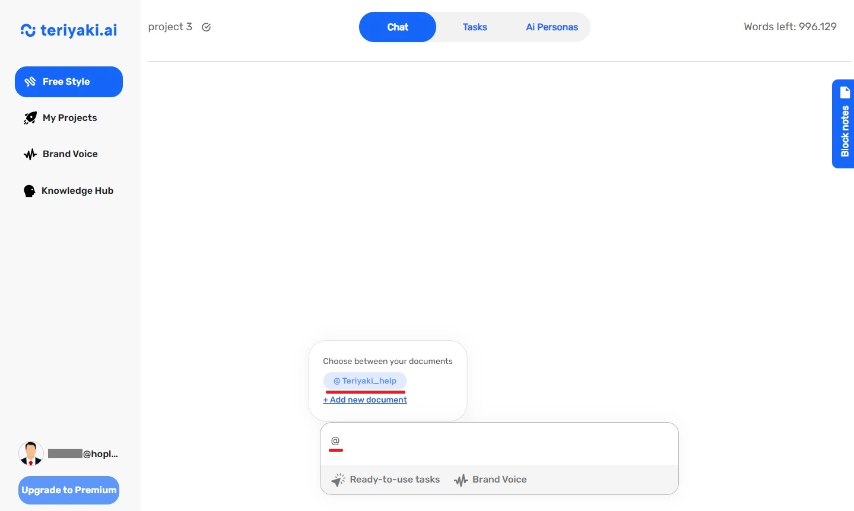Screen dimensions: 854x511
Task: Click Upgrade to Premium button
Action: [69, 490]
